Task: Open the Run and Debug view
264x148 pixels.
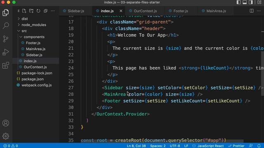Action: pos(5,52)
